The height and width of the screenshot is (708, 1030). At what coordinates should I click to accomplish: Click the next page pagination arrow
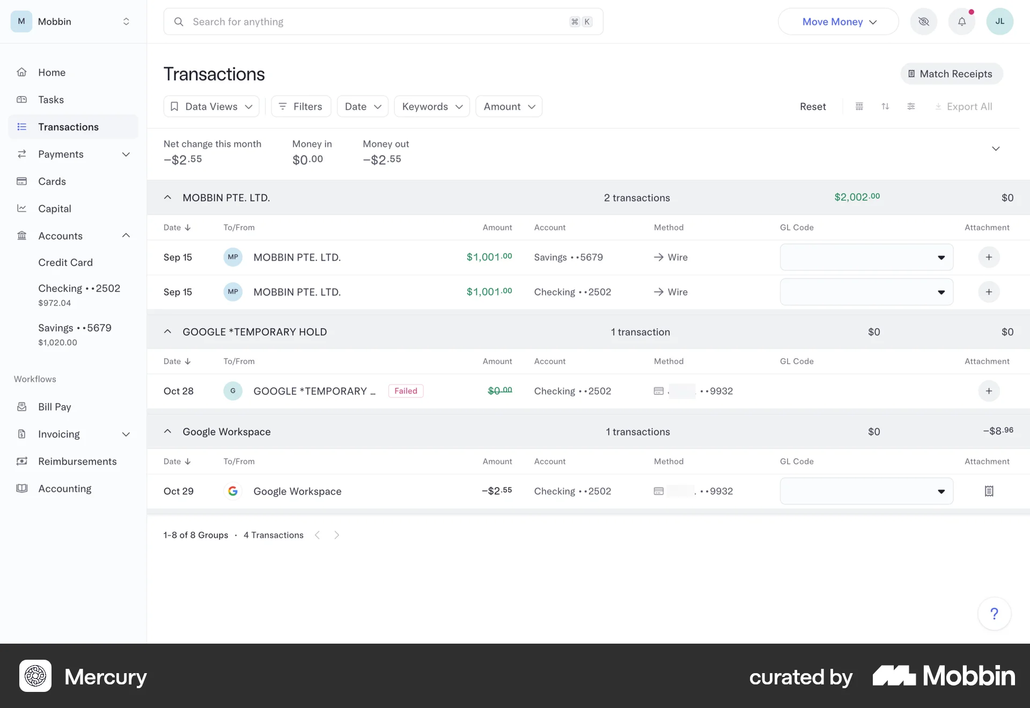(337, 535)
